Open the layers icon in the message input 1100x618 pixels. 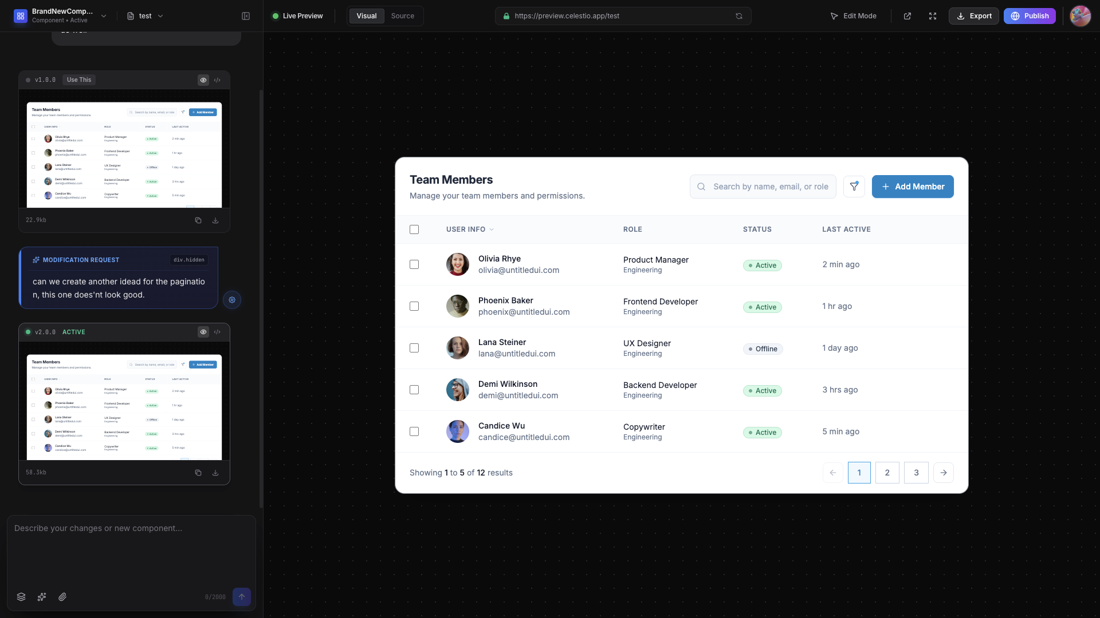[x=21, y=597]
